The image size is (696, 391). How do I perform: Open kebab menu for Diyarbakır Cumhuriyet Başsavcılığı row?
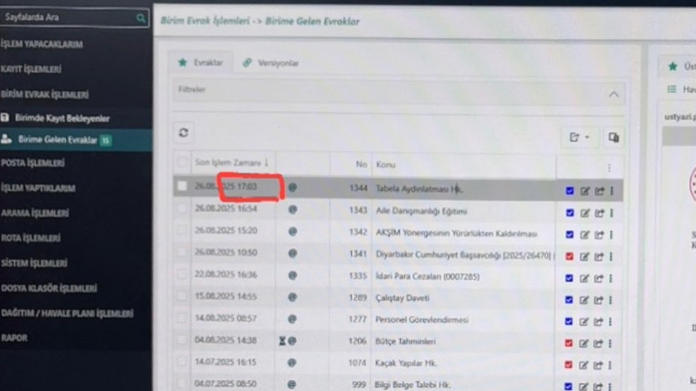coord(612,257)
